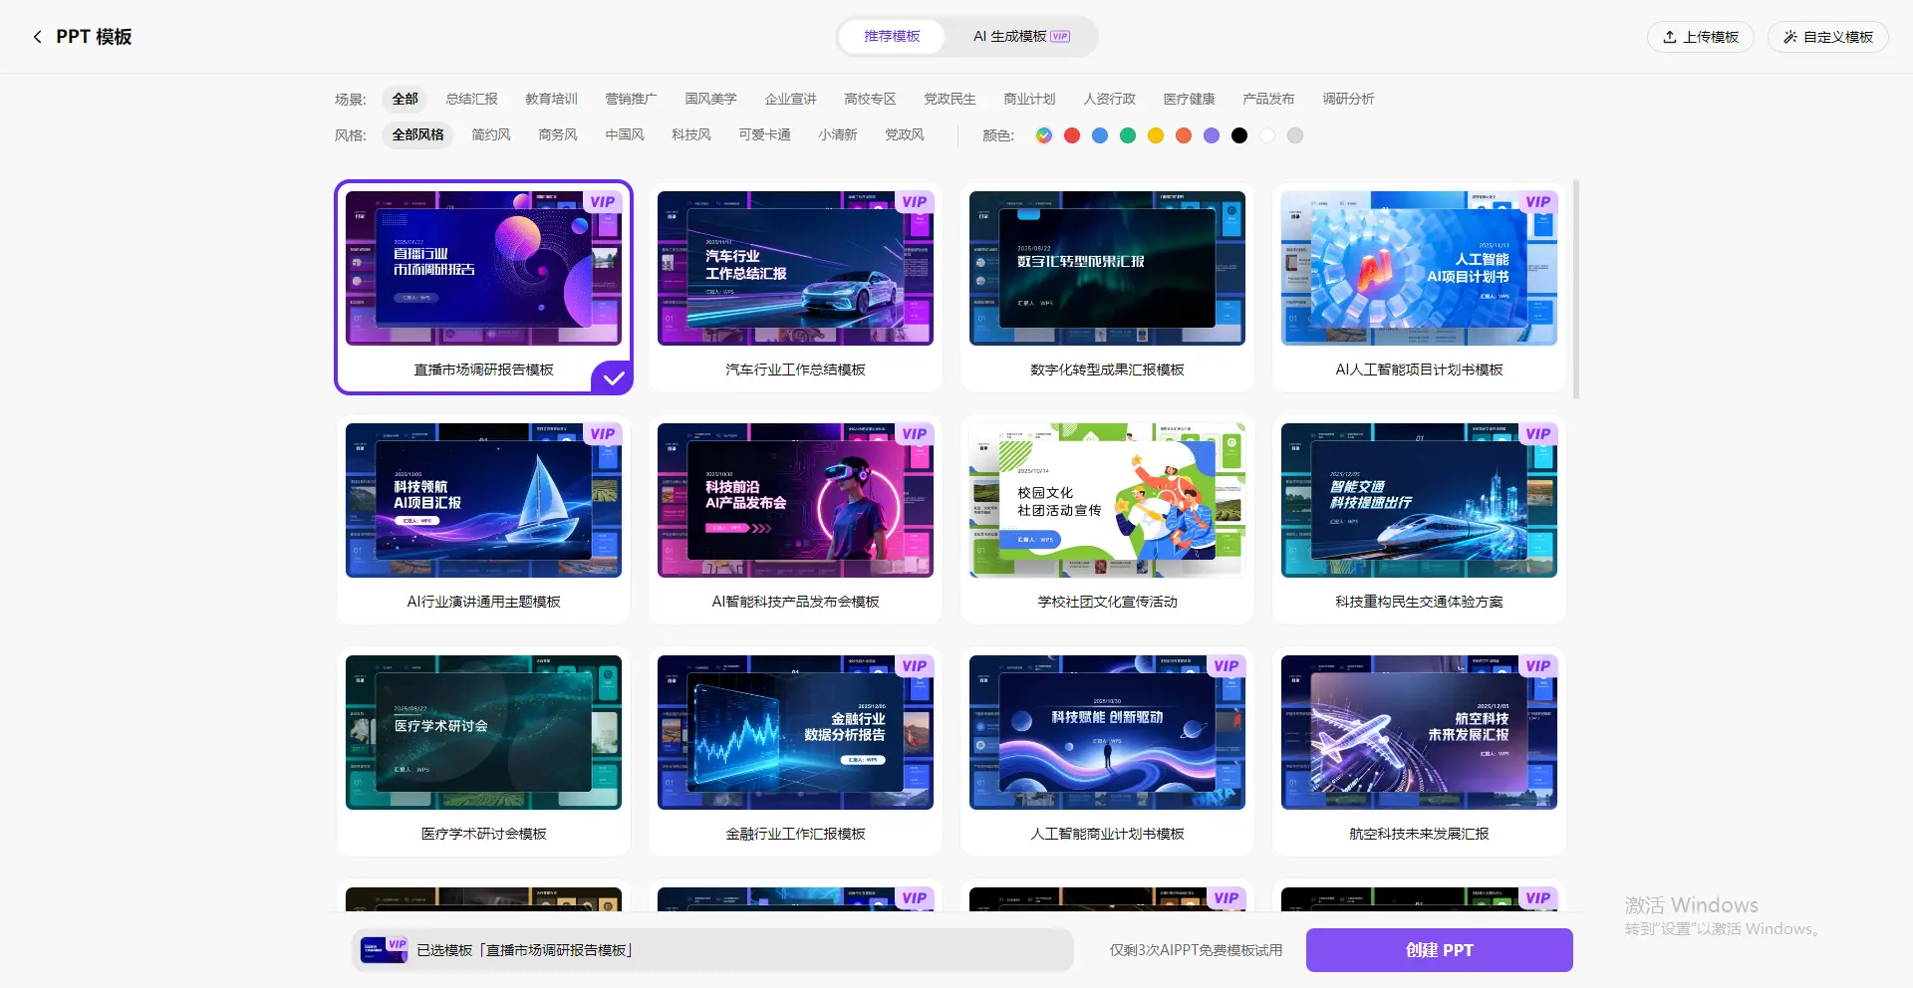The height and width of the screenshot is (988, 1913).
Task: Click the upload icon in 上传模板 button
Action: pos(1670,37)
